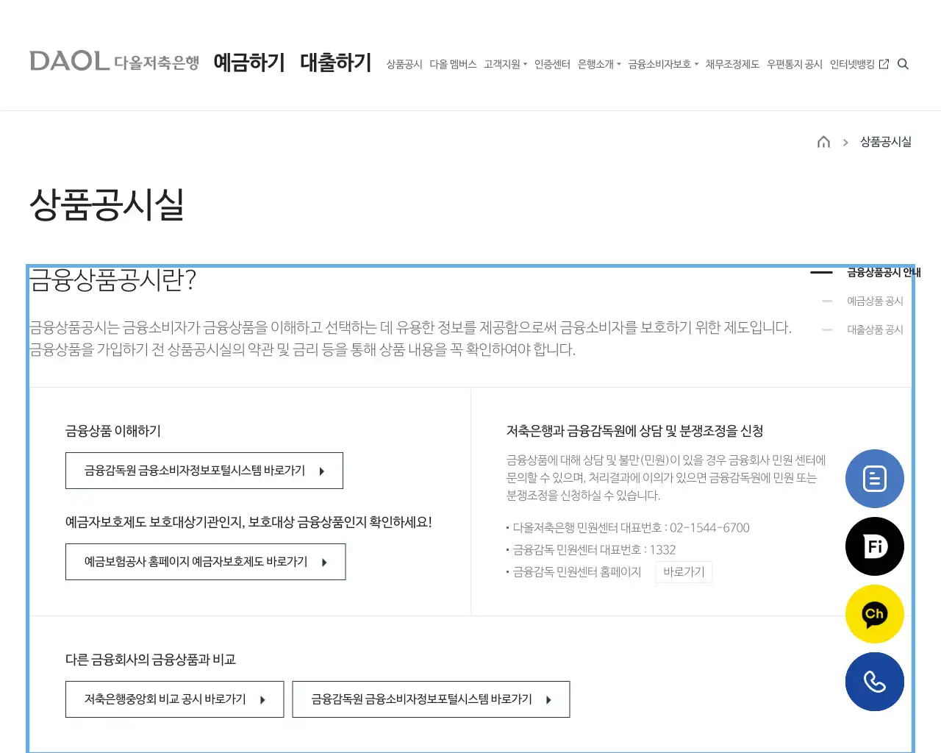Click 금융감독 민원센터 대표번호 : 1332 text
Image resolution: width=941 pixels, height=753 pixels.
[594, 550]
